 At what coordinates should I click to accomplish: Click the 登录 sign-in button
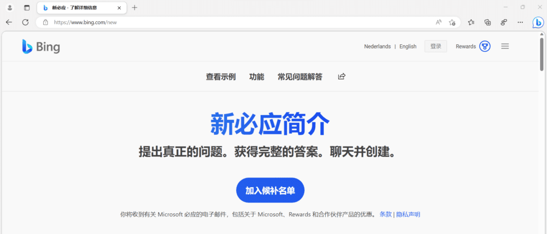click(x=436, y=46)
